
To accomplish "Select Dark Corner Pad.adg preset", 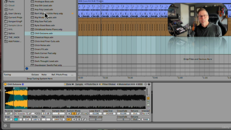I will tap(45, 53).
